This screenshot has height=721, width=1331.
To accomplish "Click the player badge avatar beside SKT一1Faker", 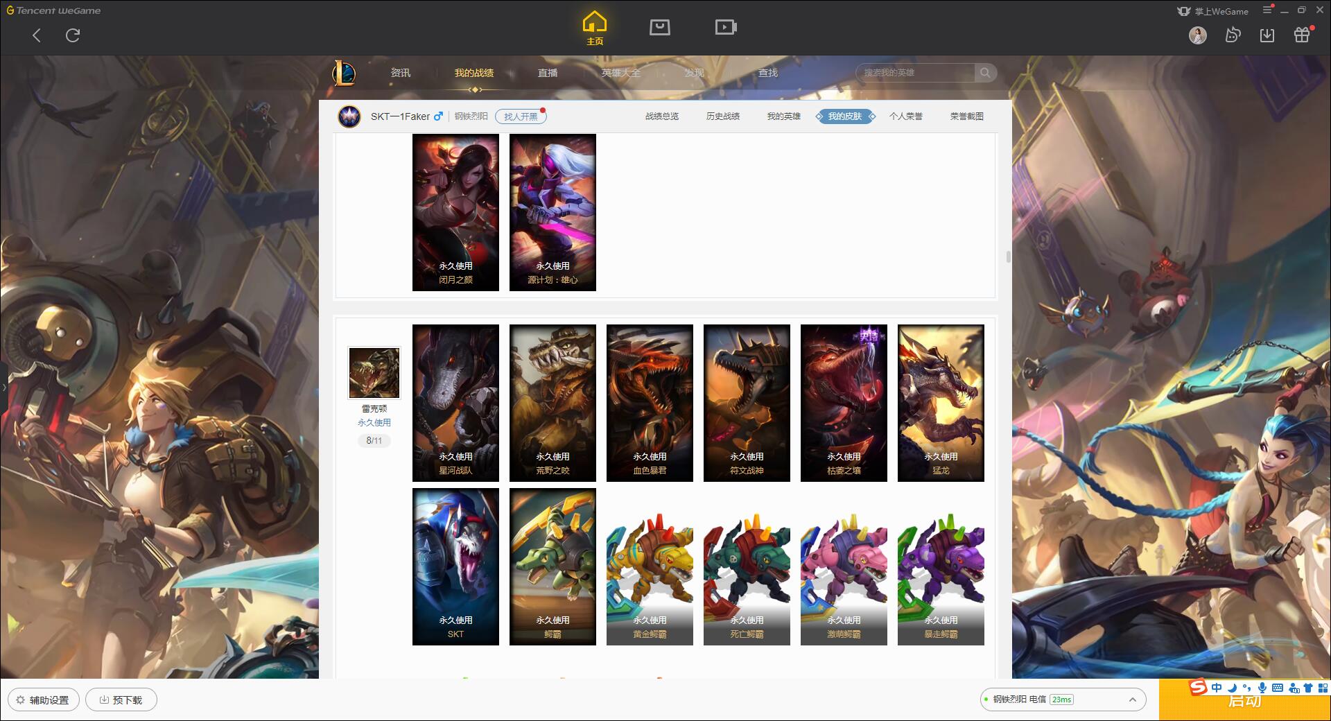I will [x=349, y=116].
